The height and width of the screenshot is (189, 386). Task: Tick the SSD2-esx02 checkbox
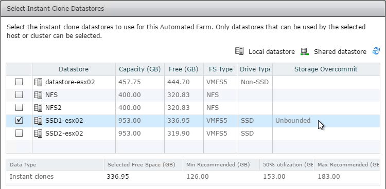19,133
